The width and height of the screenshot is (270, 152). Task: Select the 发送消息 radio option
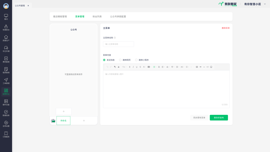point(104,60)
